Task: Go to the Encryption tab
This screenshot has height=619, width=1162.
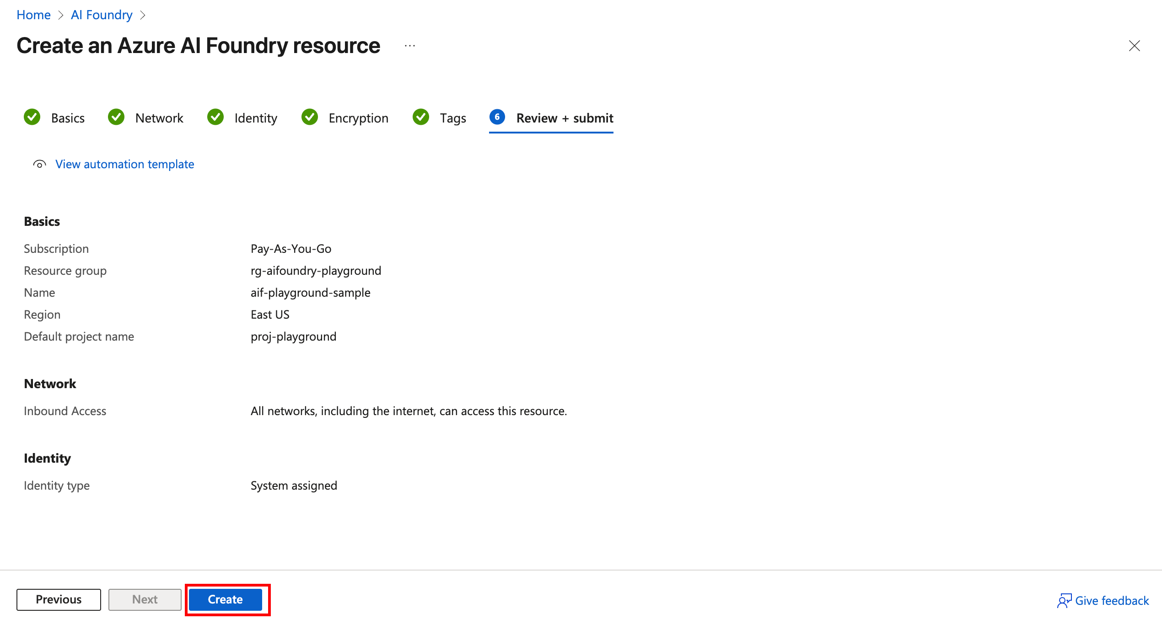Action: pos(358,118)
